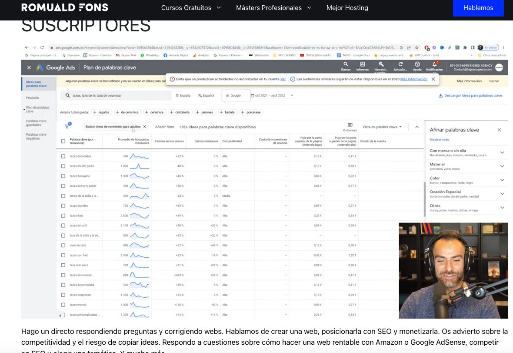513x353 pixels.
Task: Open the Informes reports icon
Action: [x=362, y=64]
